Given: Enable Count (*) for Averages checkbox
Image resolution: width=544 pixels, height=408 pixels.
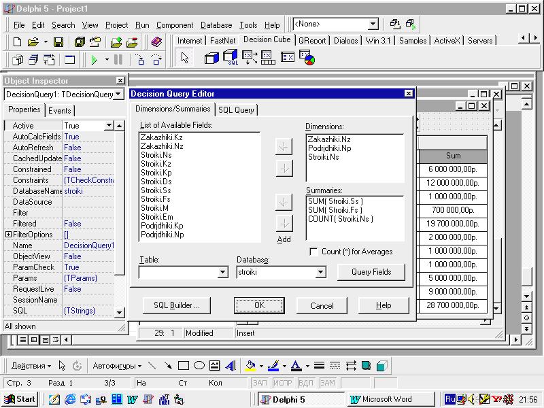Looking at the screenshot, I should point(313,252).
